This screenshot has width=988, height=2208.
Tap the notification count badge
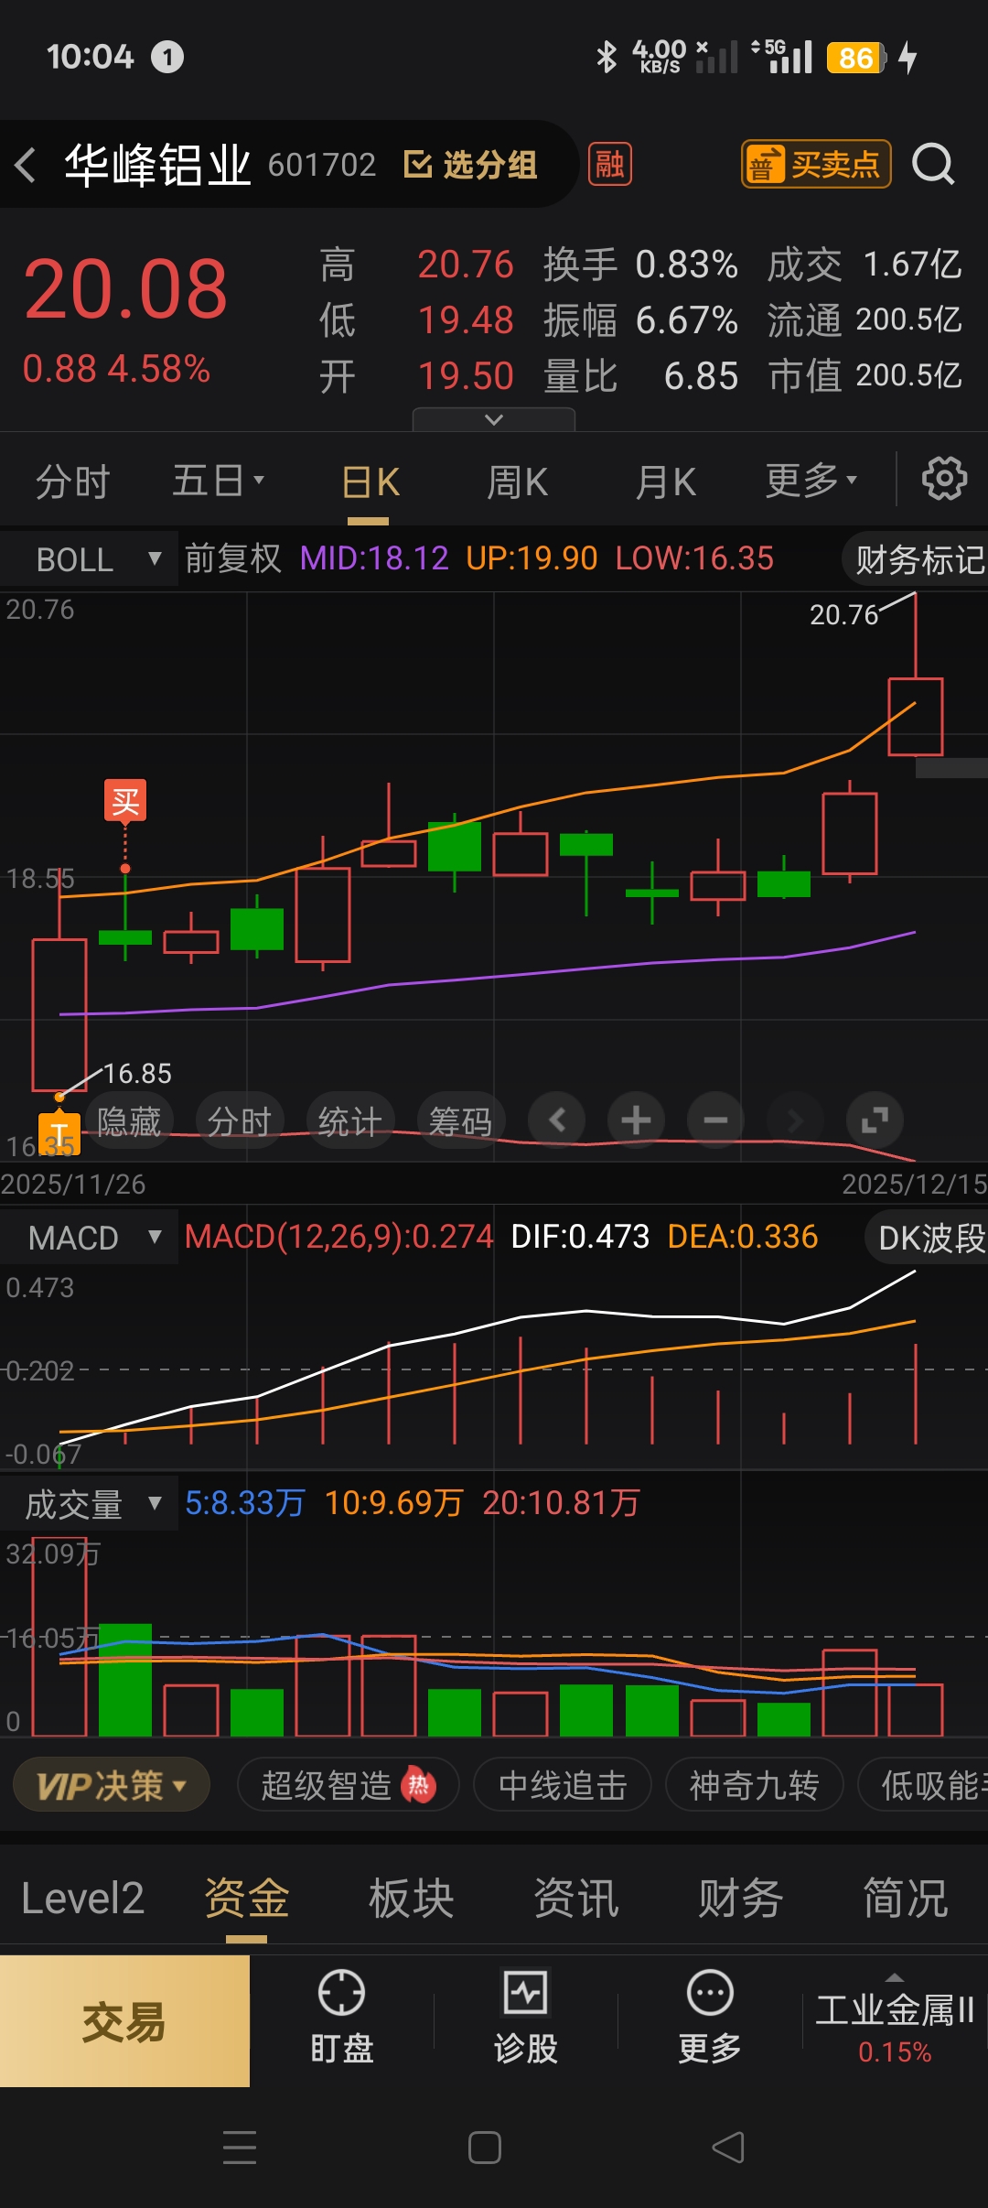(167, 57)
